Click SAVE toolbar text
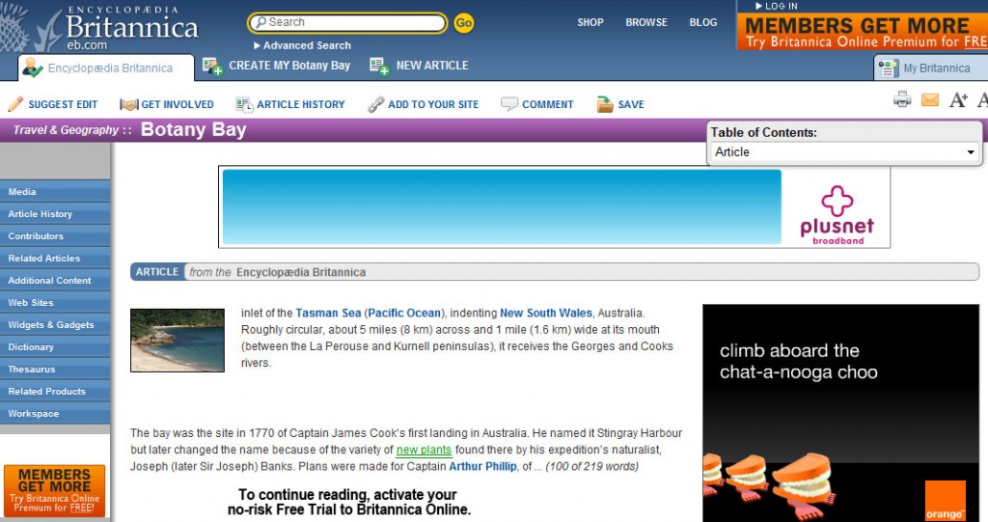The image size is (988, 522). pos(631,104)
